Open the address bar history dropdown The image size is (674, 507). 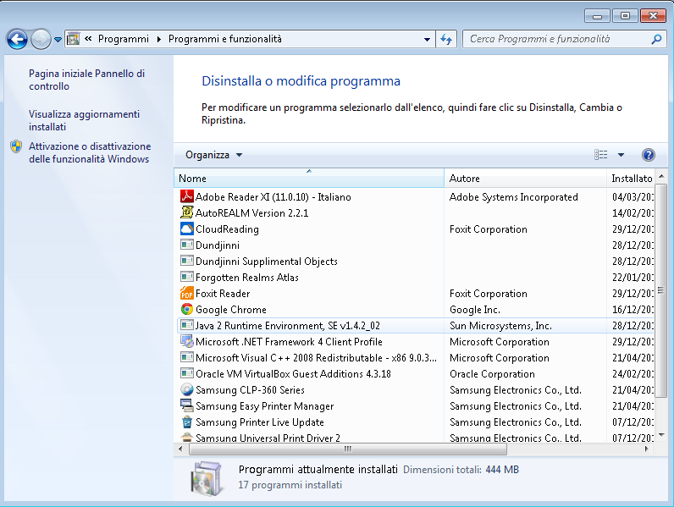tap(427, 40)
